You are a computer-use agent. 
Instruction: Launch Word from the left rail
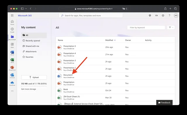coord(12,53)
